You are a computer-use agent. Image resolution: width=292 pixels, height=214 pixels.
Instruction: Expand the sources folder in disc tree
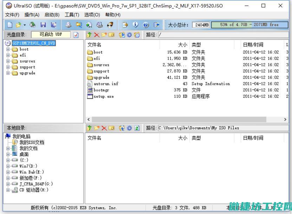[x=8, y=61]
